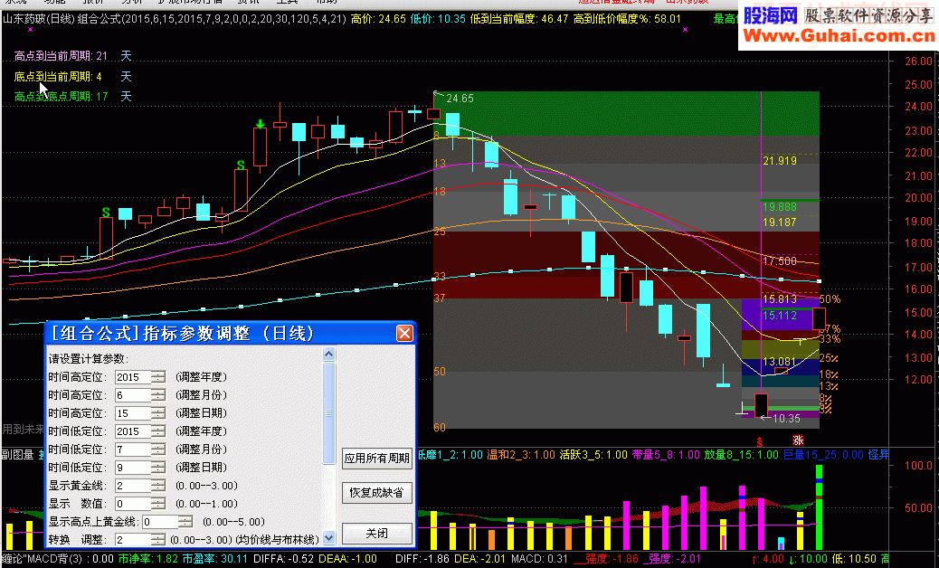This screenshot has height=568, width=939.
Task: Focus the 显示黄金线 value field
Action: 133,486
